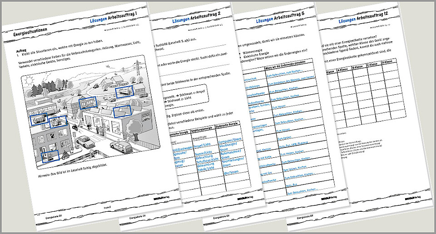Click the Staubsauger/ Strom table entry

228,146
